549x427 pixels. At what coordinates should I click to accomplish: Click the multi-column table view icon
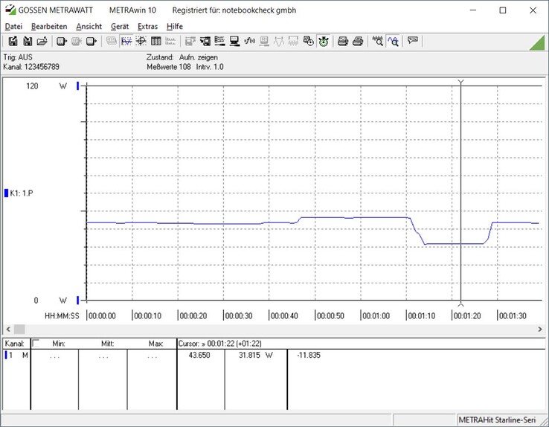click(x=155, y=42)
